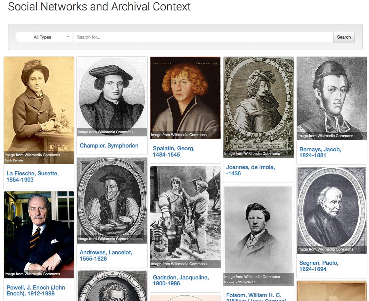This screenshot has height=301, width=369.
Task: Click the Search for... input field
Action: point(203,37)
